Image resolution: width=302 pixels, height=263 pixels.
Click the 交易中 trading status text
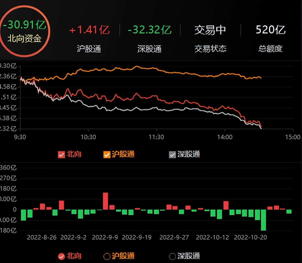pos(210,30)
